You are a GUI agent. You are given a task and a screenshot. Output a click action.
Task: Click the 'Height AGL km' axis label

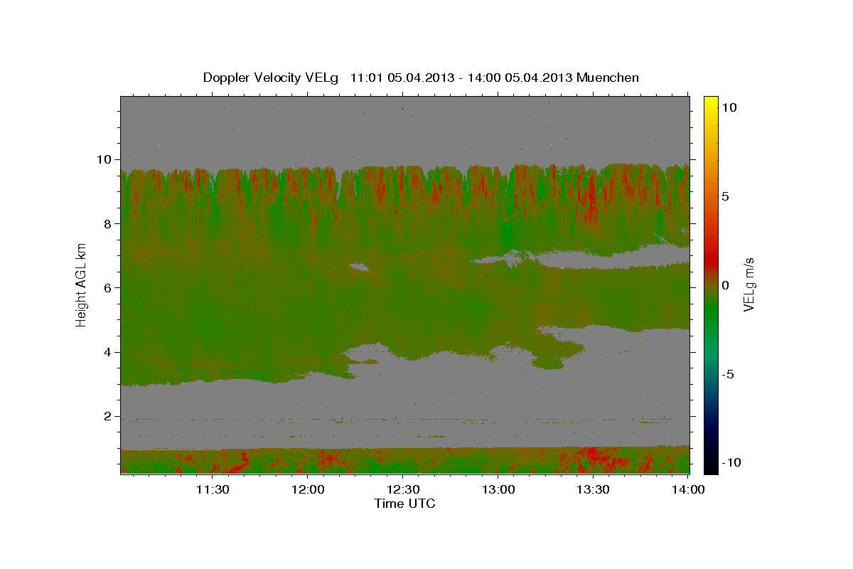click(81, 284)
